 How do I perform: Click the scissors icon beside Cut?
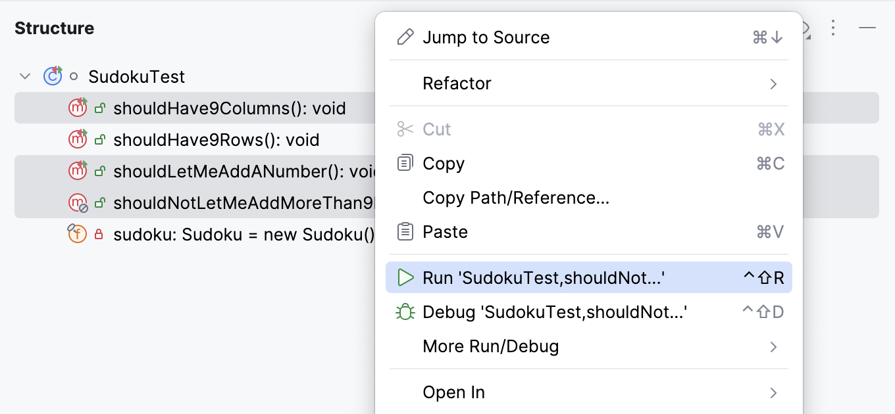tap(404, 129)
